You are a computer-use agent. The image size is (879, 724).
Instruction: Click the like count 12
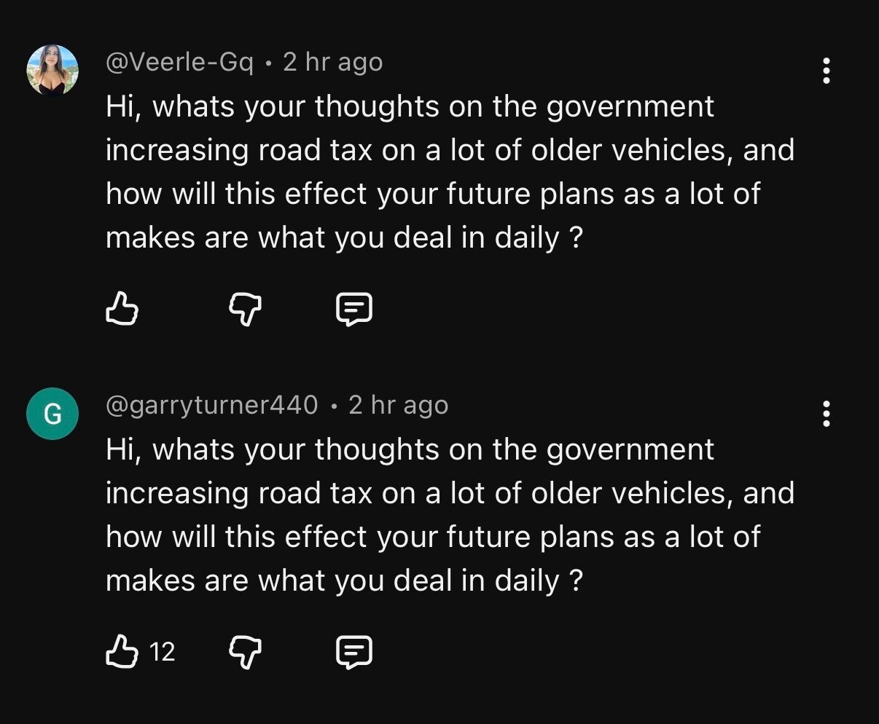(x=162, y=651)
